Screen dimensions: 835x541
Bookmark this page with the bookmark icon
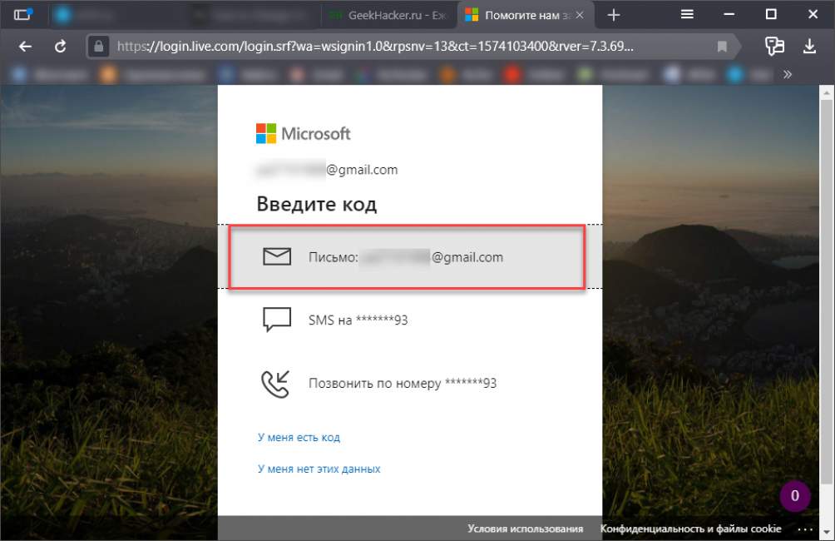[722, 47]
